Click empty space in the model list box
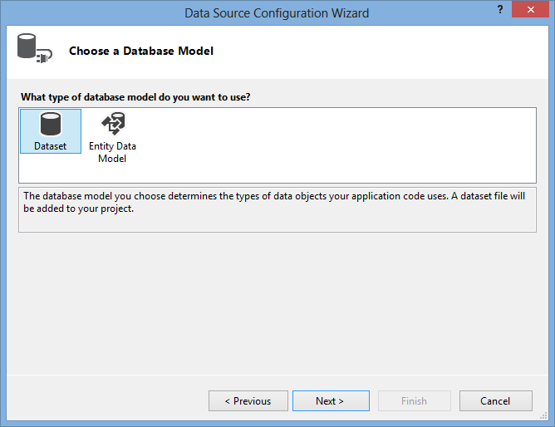This screenshot has width=555, height=427. pos(332,145)
